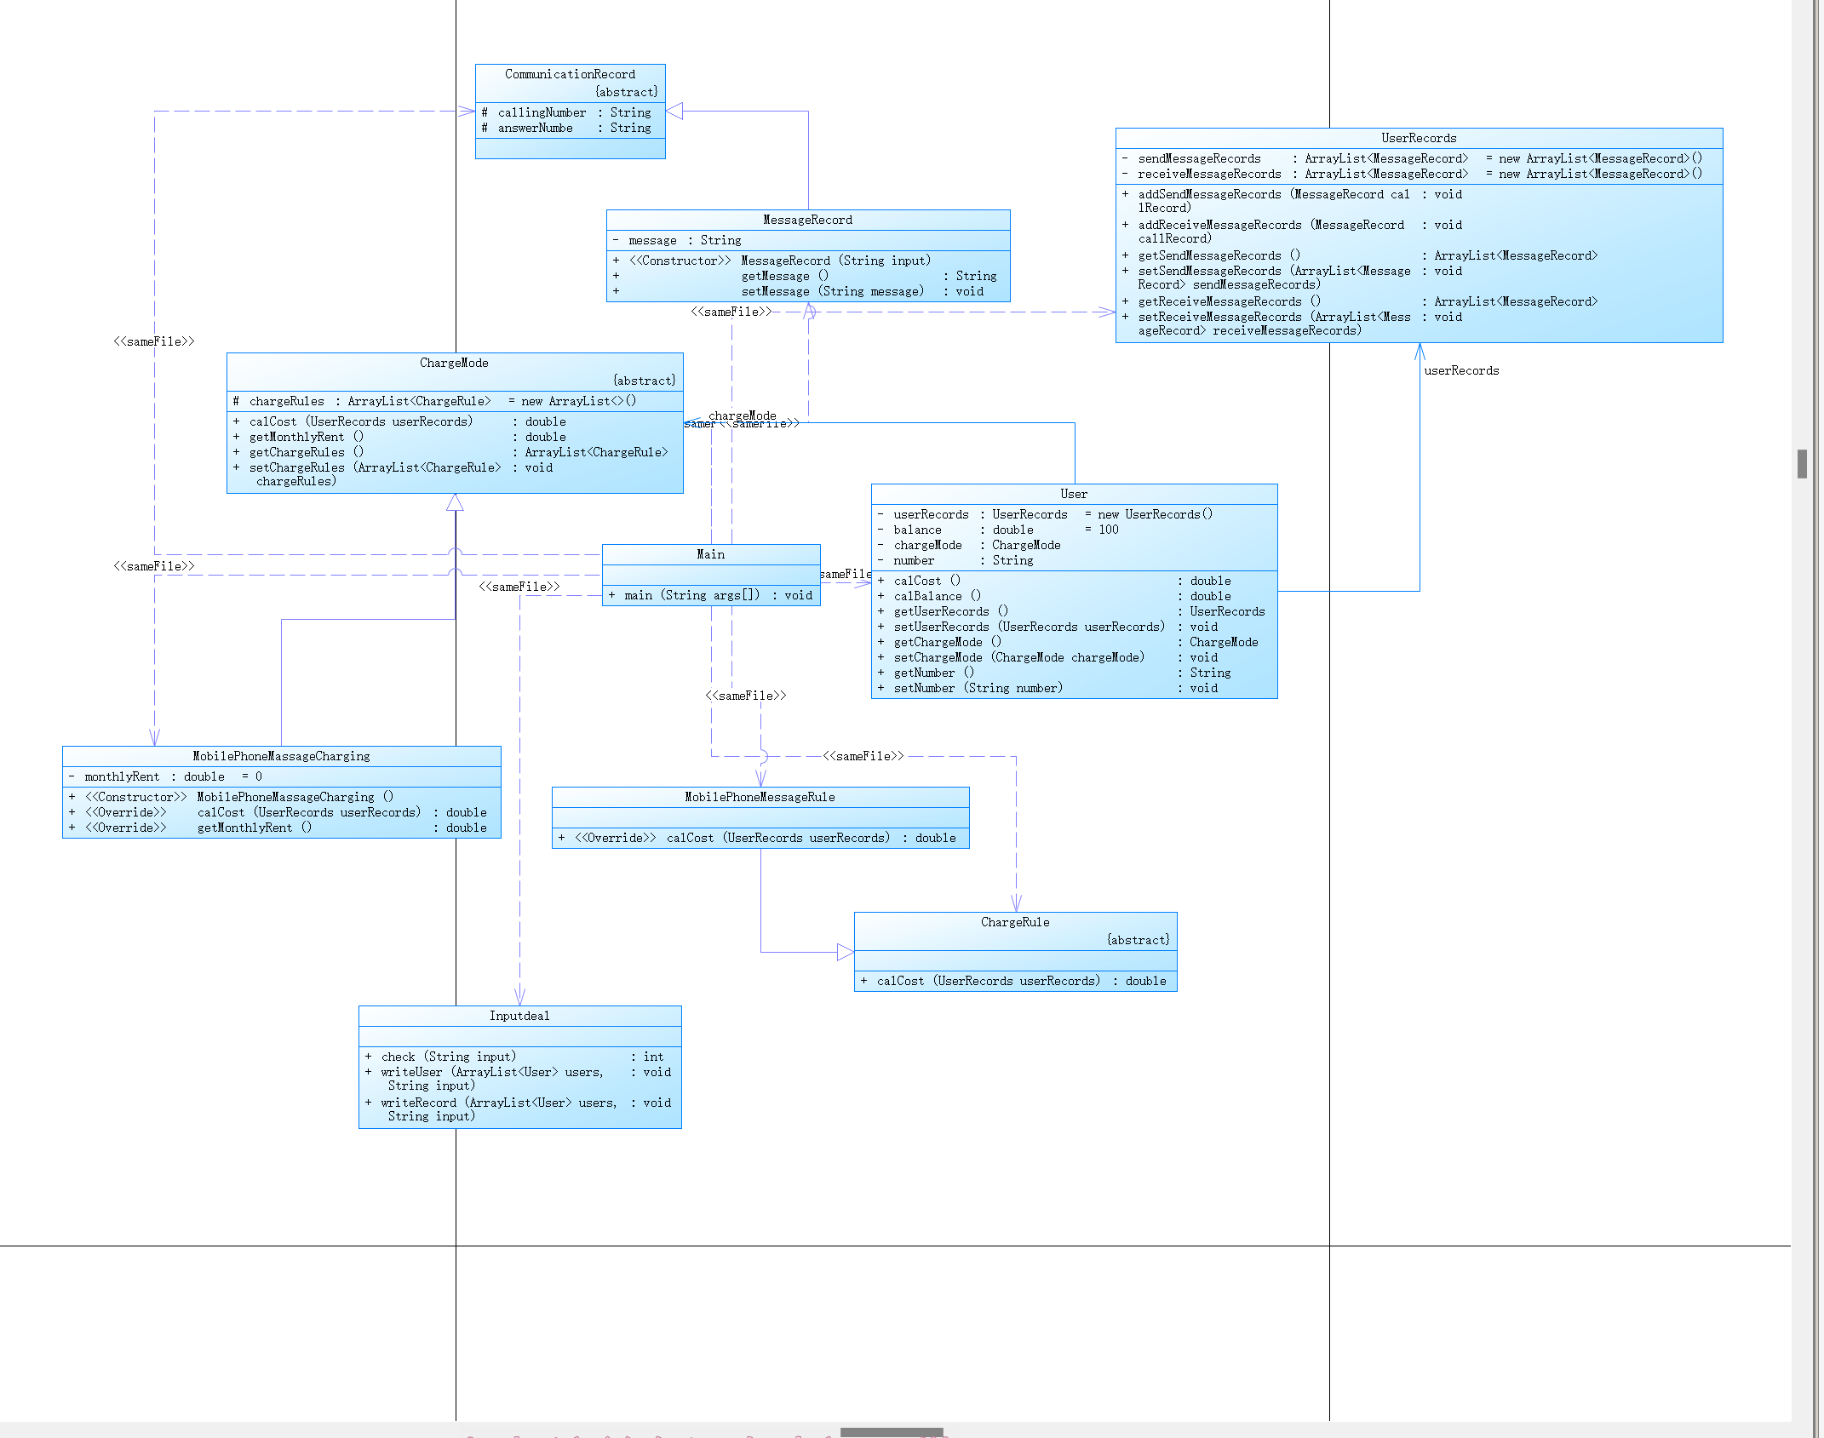Select the callingNumber attribute in CommunicationRecord
1824x1438 pixels.
[542, 112]
